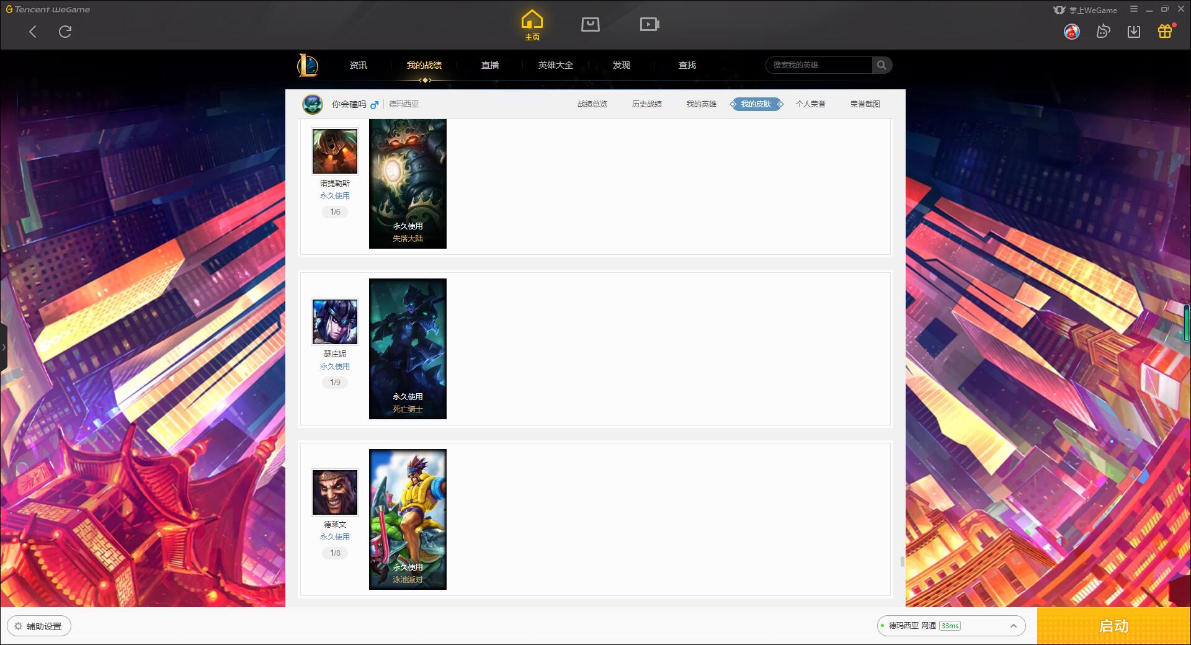
Task: Select the 我的皮肤 section
Action: click(x=756, y=104)
